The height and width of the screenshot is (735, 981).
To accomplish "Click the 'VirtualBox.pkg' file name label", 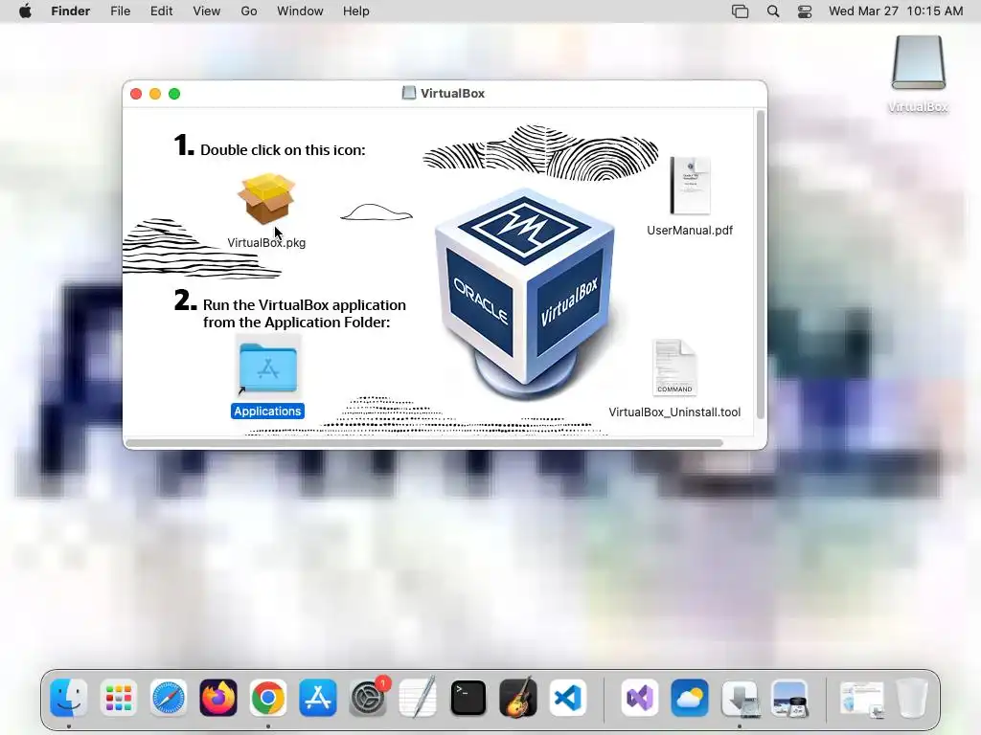I will click(x=266, y=242).
